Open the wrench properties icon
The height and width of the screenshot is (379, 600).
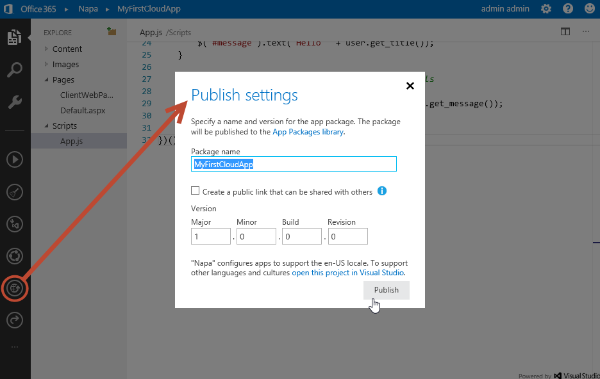(x=15, y=102)
